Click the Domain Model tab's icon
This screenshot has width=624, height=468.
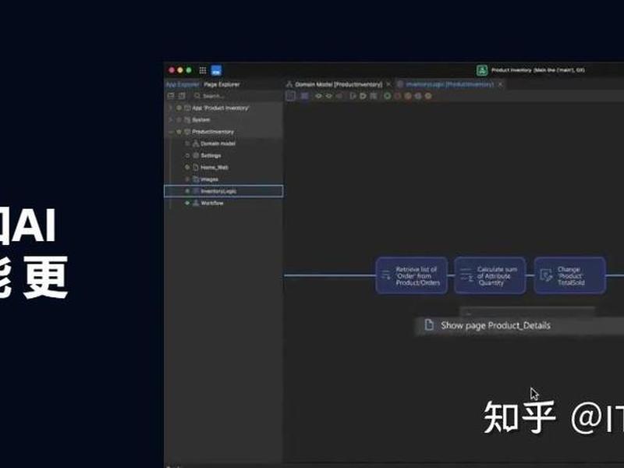[x=289, y=84]
